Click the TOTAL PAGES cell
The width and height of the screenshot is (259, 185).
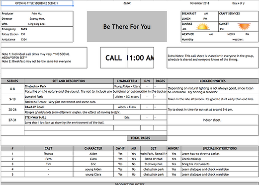147,138
